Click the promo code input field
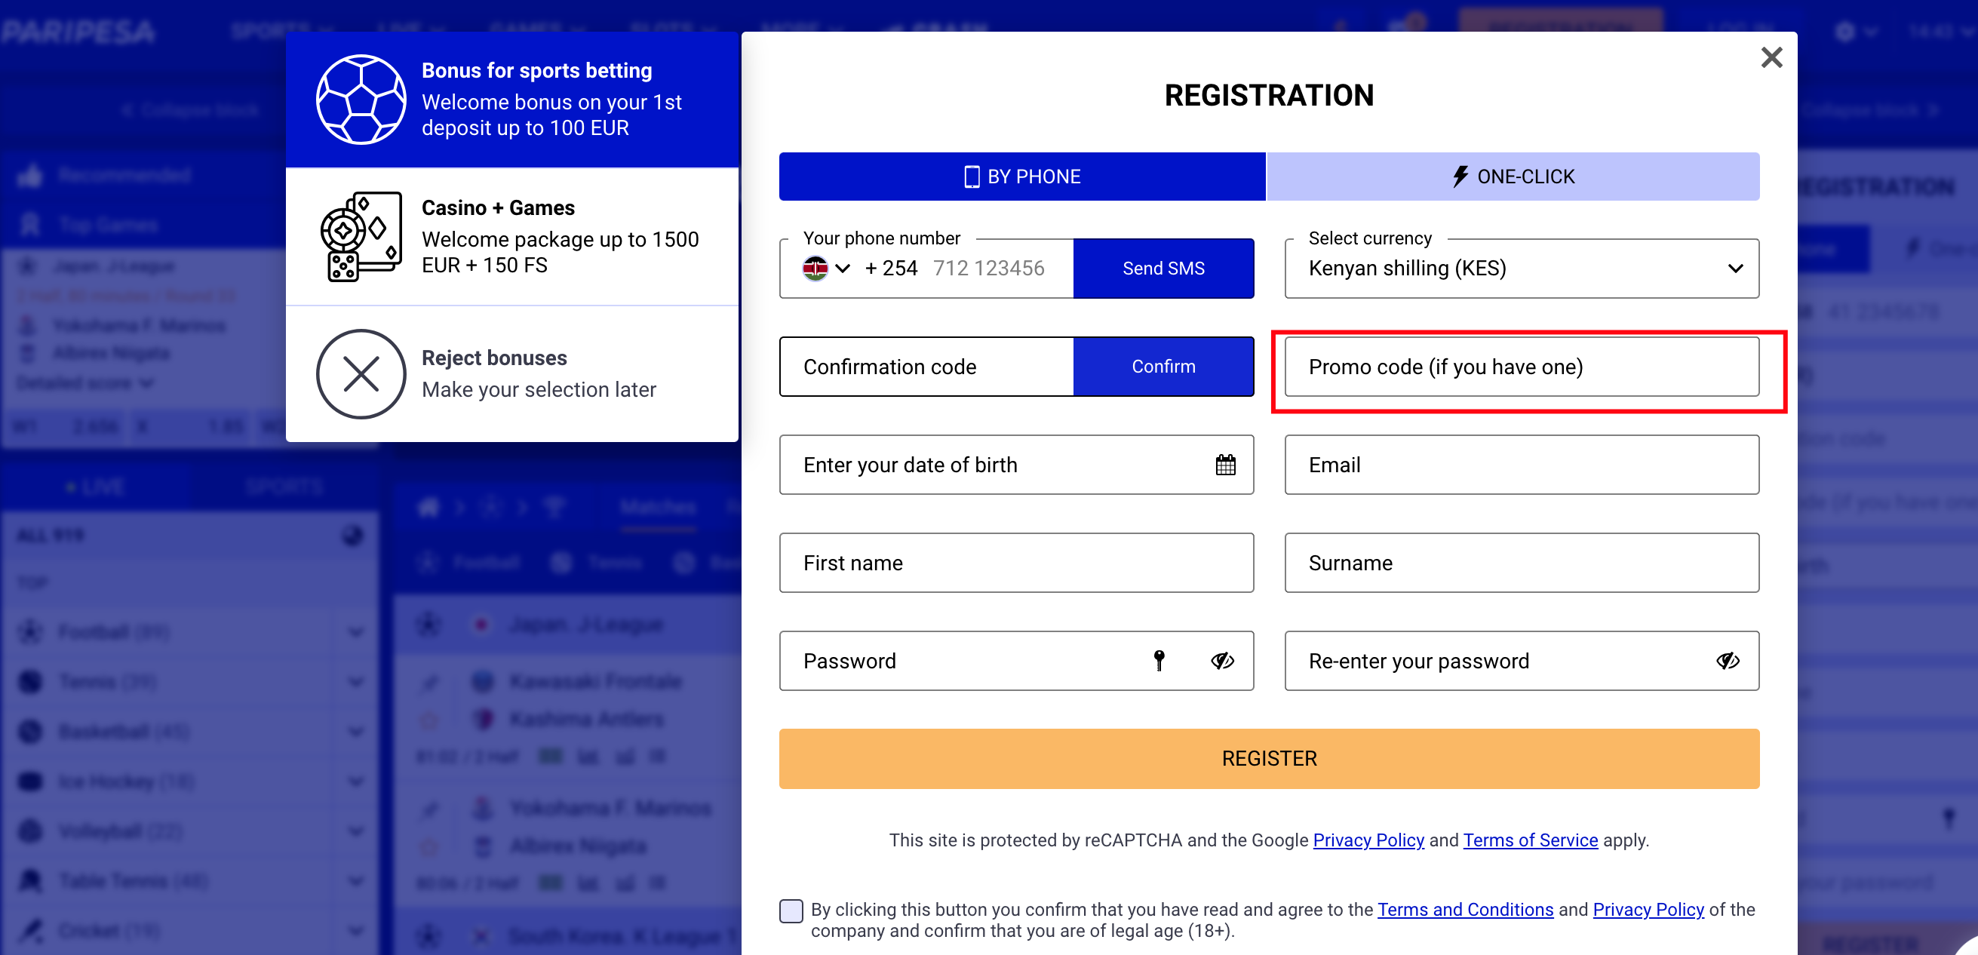This screenshot has height=955, width=1978. [1522, 366]
